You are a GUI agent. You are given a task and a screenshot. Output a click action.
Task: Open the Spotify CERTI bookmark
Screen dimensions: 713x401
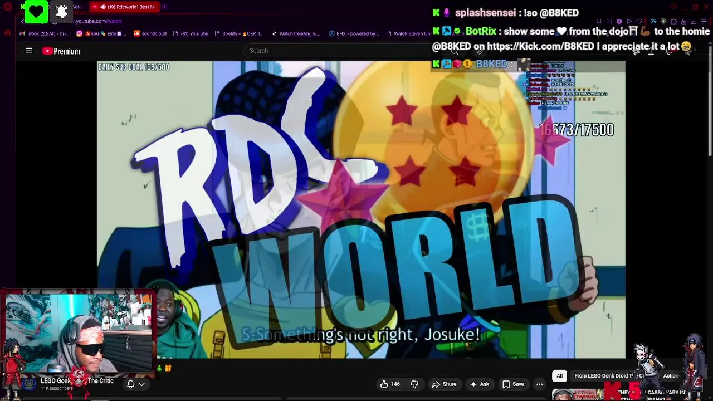click(238, 33)
